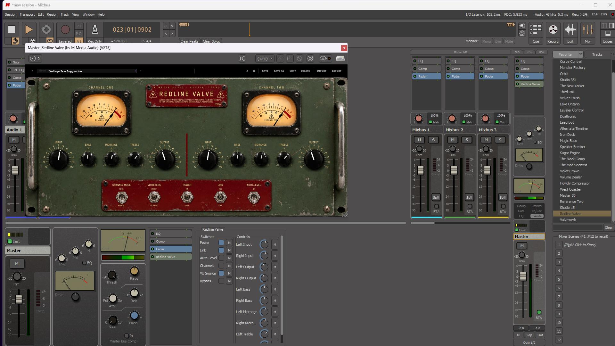The image size is (615, 346).
Task: Open the Redline Valve preset name selector
Action: pos(86,71)
